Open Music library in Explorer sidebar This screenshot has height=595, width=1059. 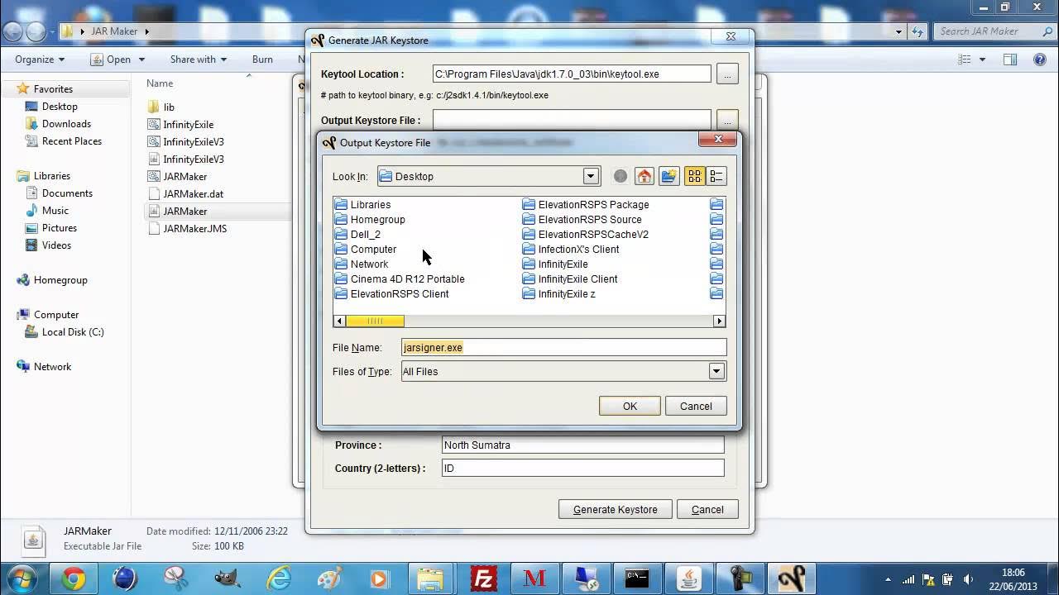tap(55, 211)
